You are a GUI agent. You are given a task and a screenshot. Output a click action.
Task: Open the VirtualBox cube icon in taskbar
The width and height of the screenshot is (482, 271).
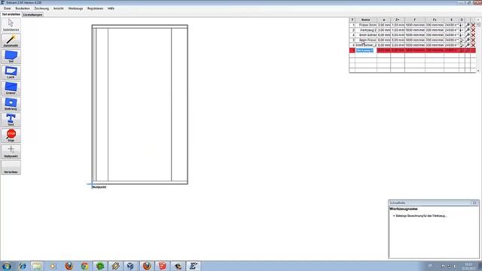coord(130,266)
